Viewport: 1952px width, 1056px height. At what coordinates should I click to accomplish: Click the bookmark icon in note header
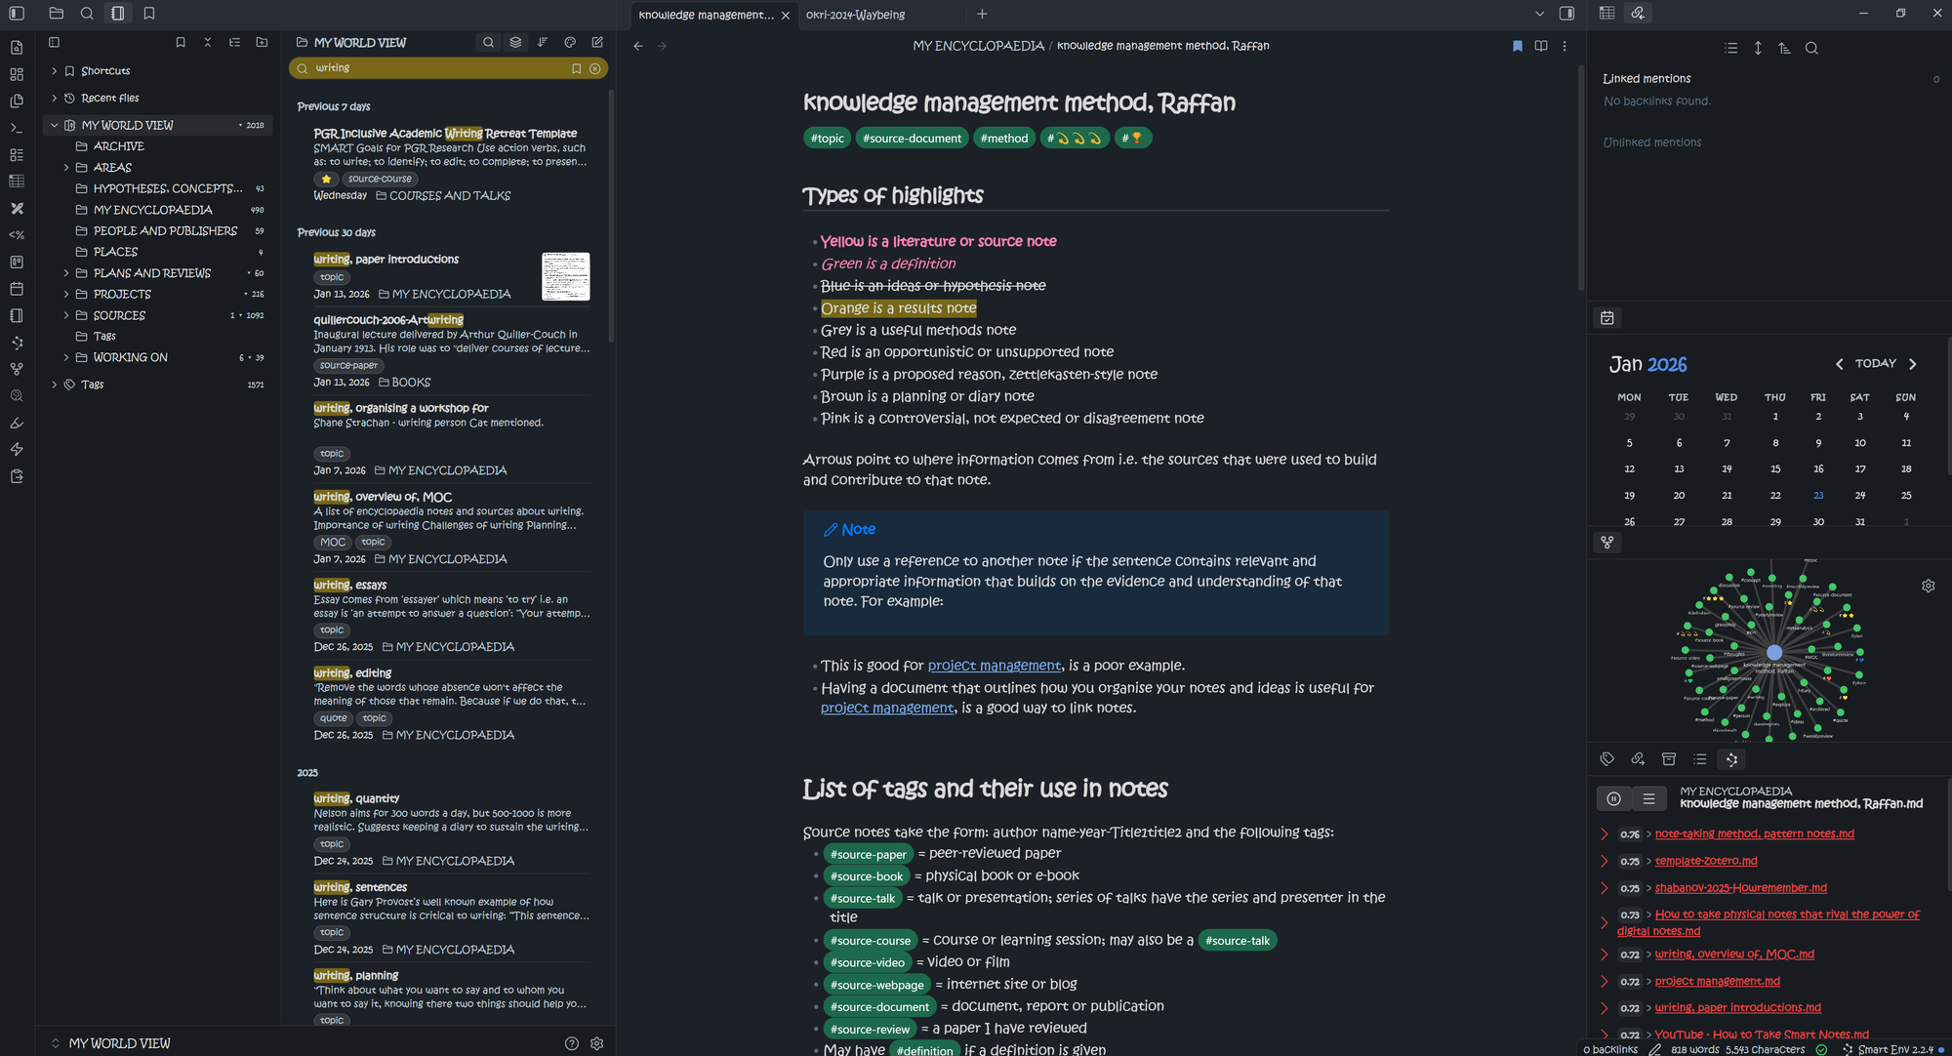point(1517,46)
